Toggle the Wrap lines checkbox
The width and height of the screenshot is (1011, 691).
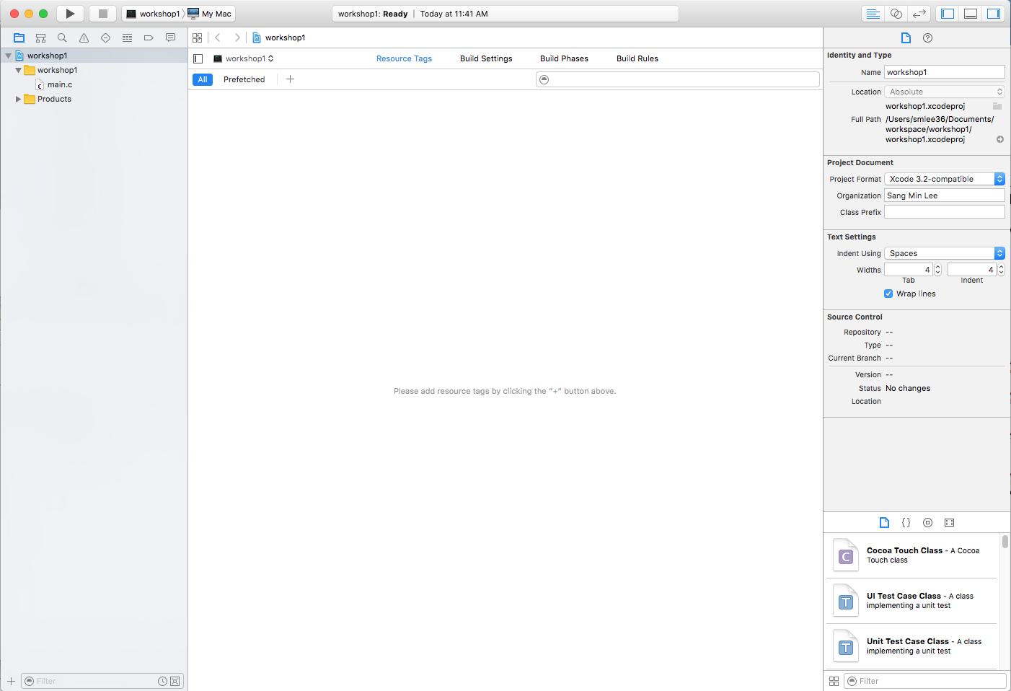point(888,294)
